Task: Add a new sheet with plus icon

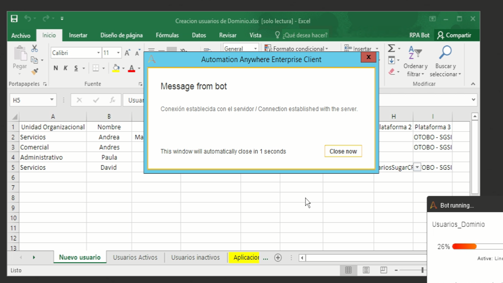Action: coord(278,258)
